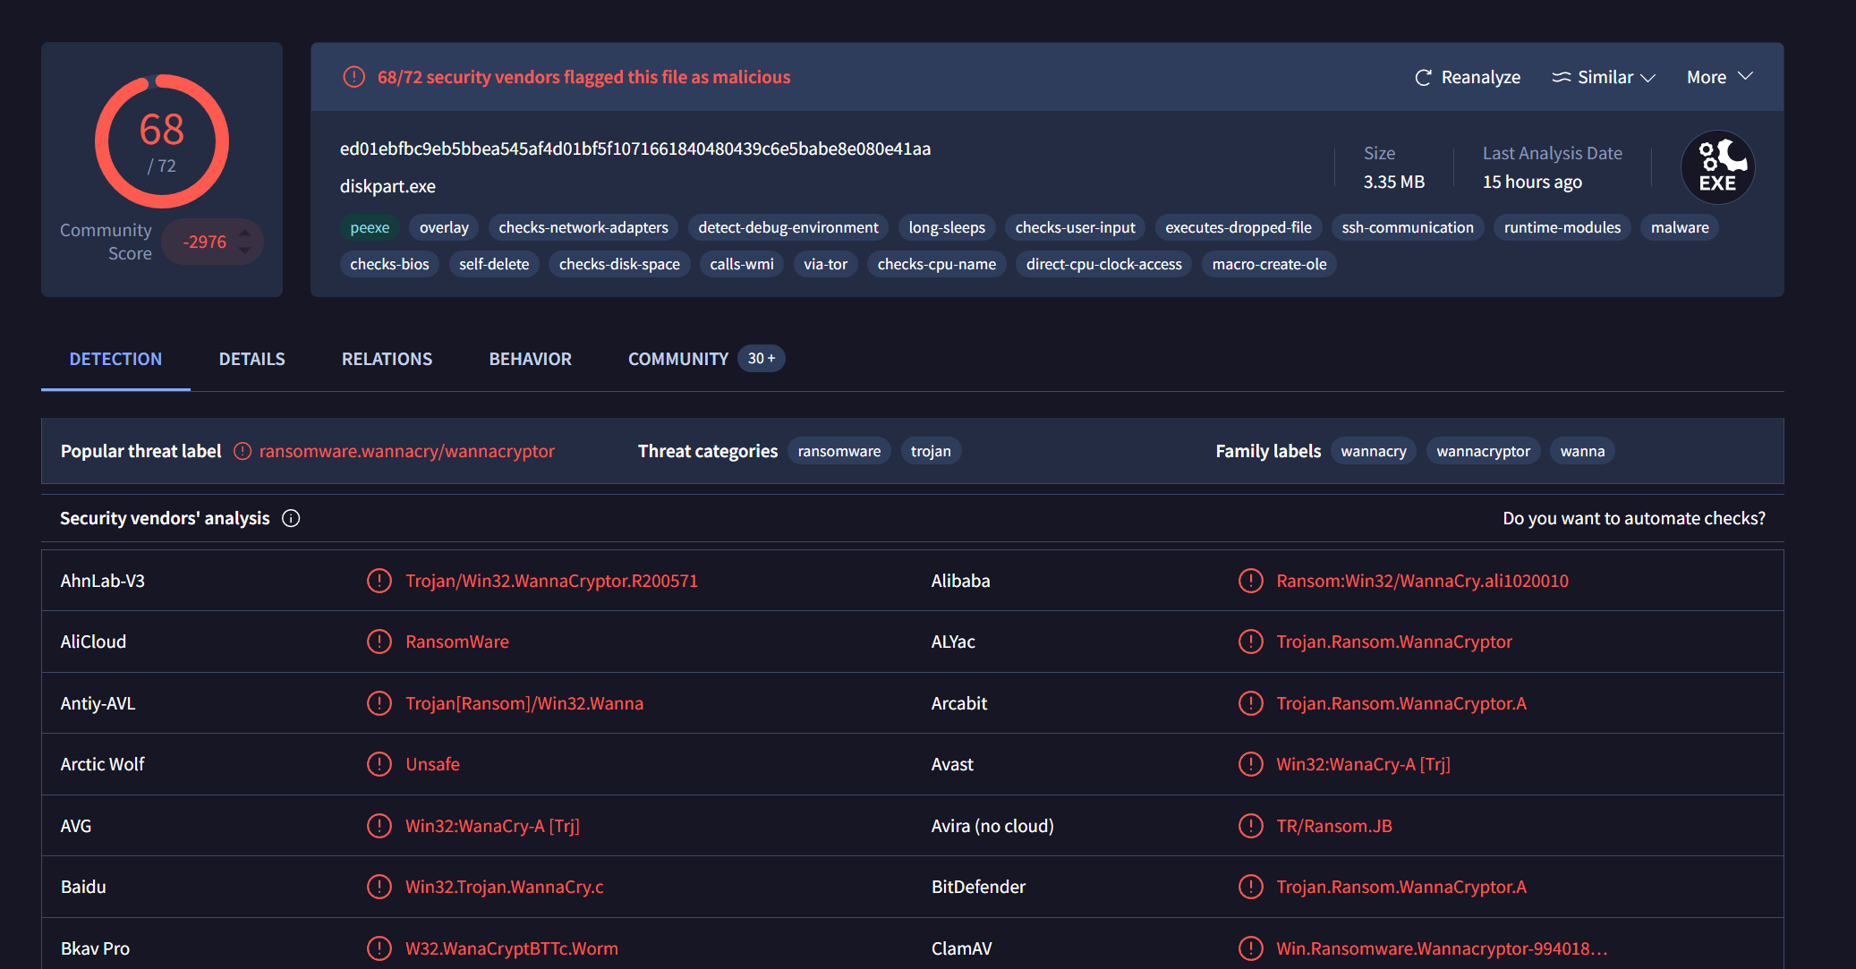1856x969 pixels.
Task: Click the Reanalyze refresh icon
Action: (1423, 78)
